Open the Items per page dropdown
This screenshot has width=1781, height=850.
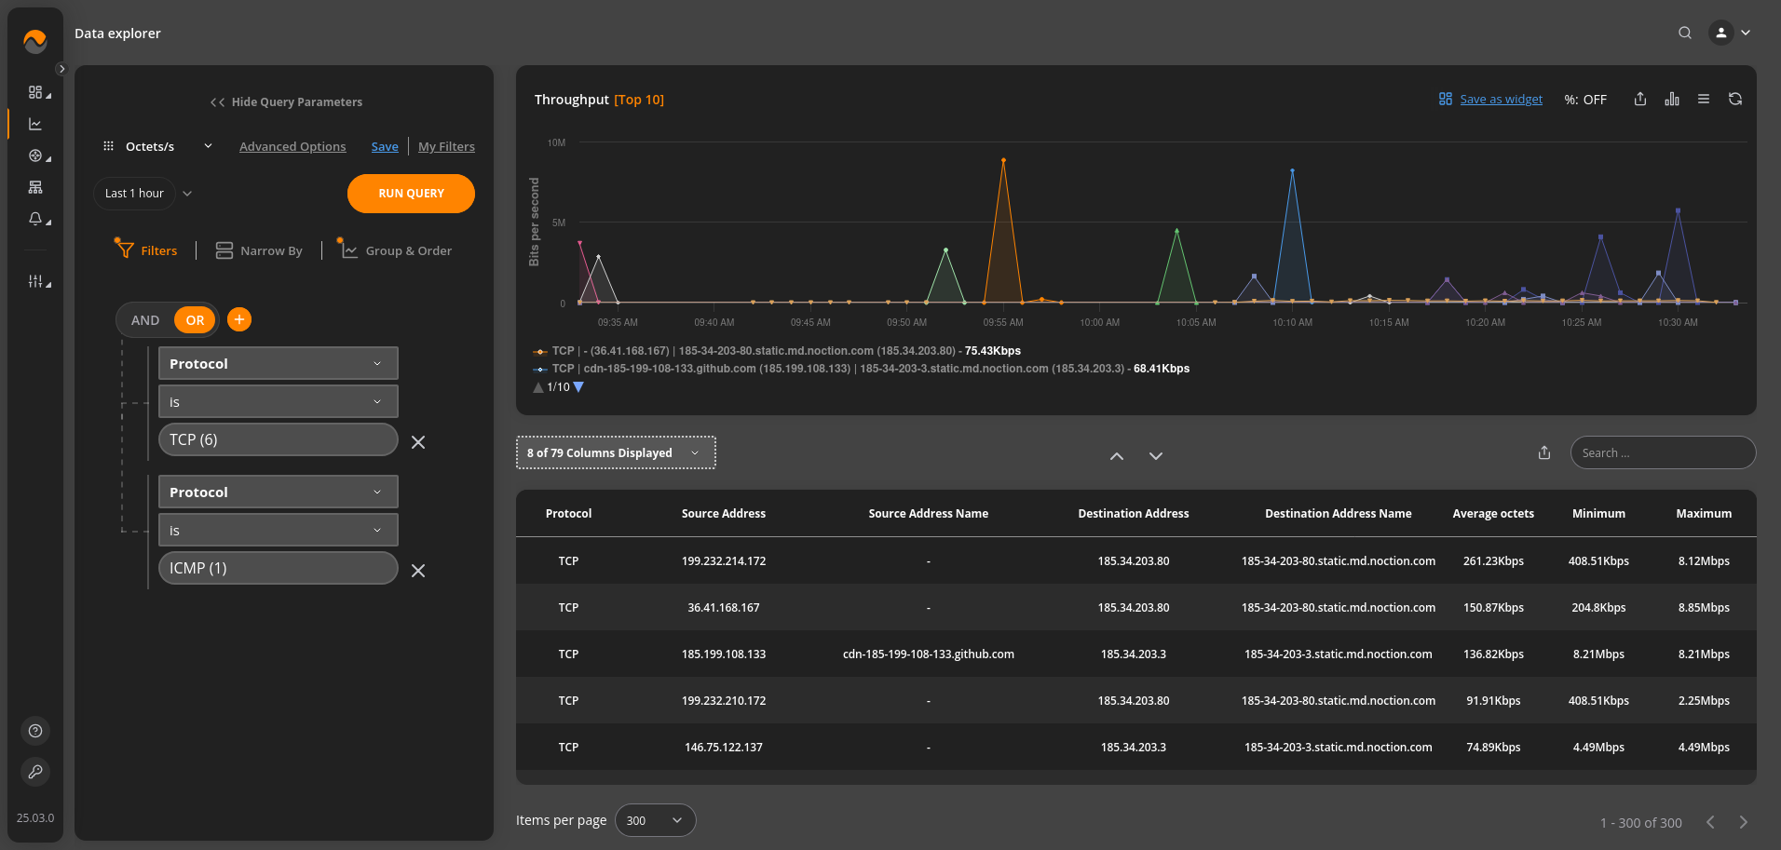coord(655,820)
